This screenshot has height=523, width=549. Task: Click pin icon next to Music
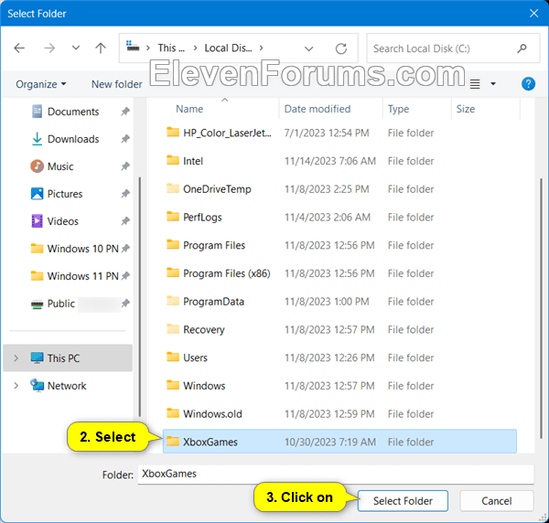[125, 166]
